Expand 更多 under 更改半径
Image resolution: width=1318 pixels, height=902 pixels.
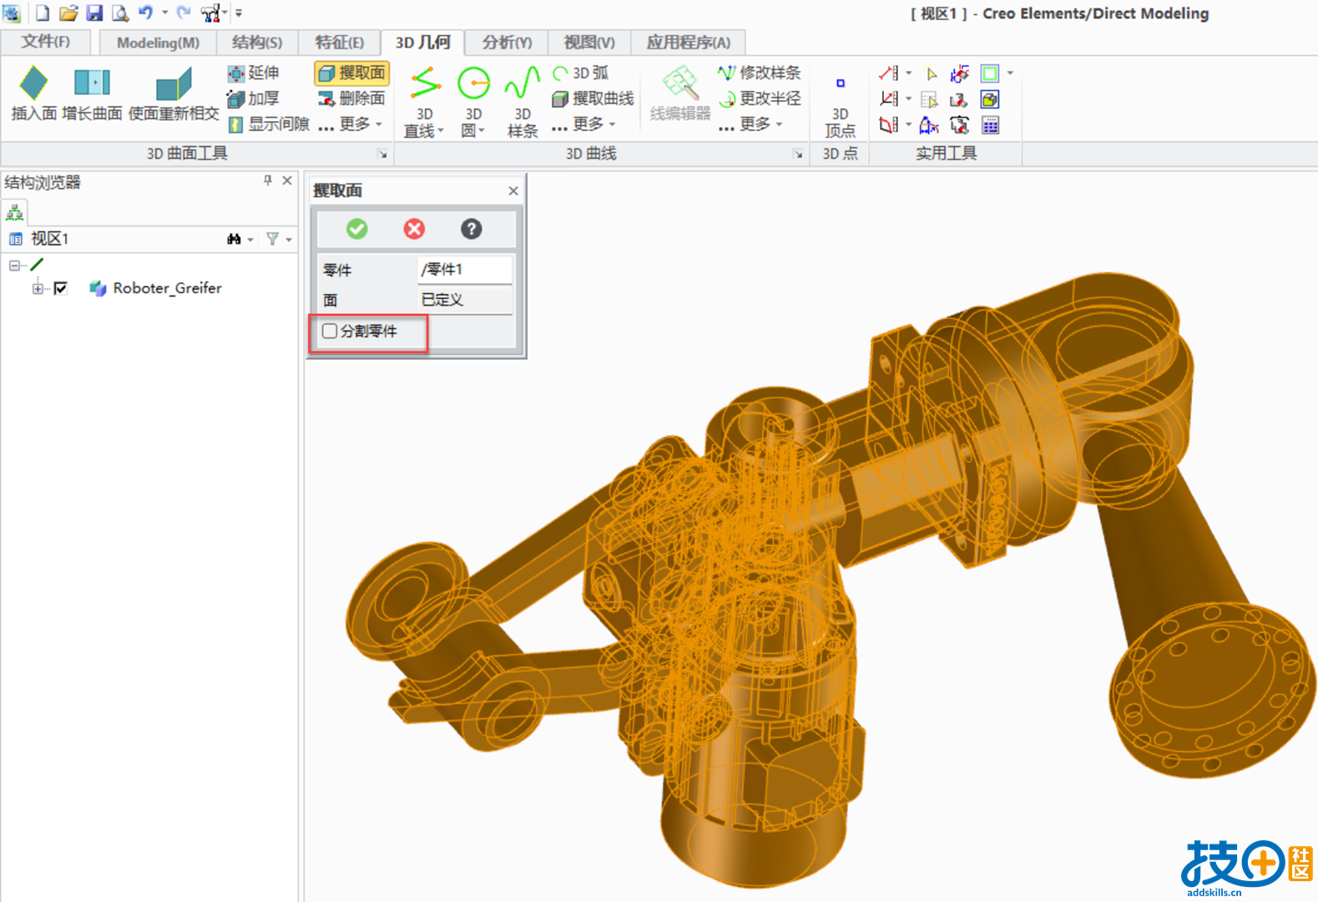point(751,124)
